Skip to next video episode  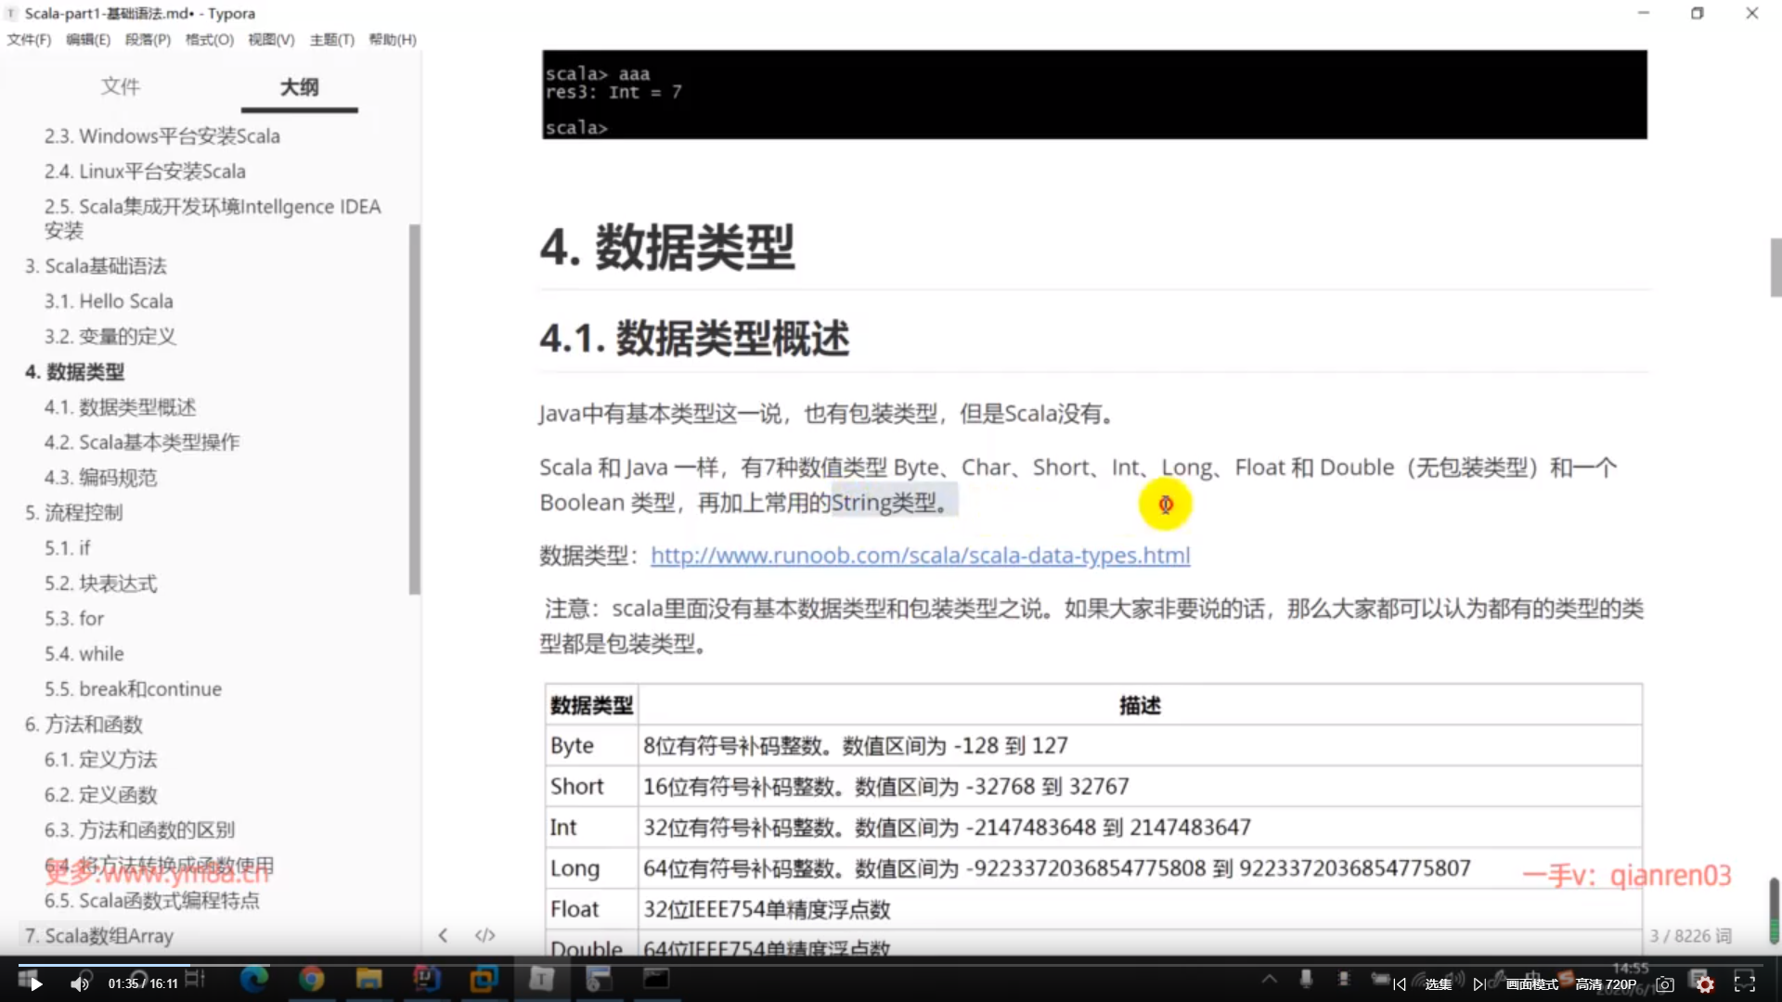click(x=1479, y=984)
